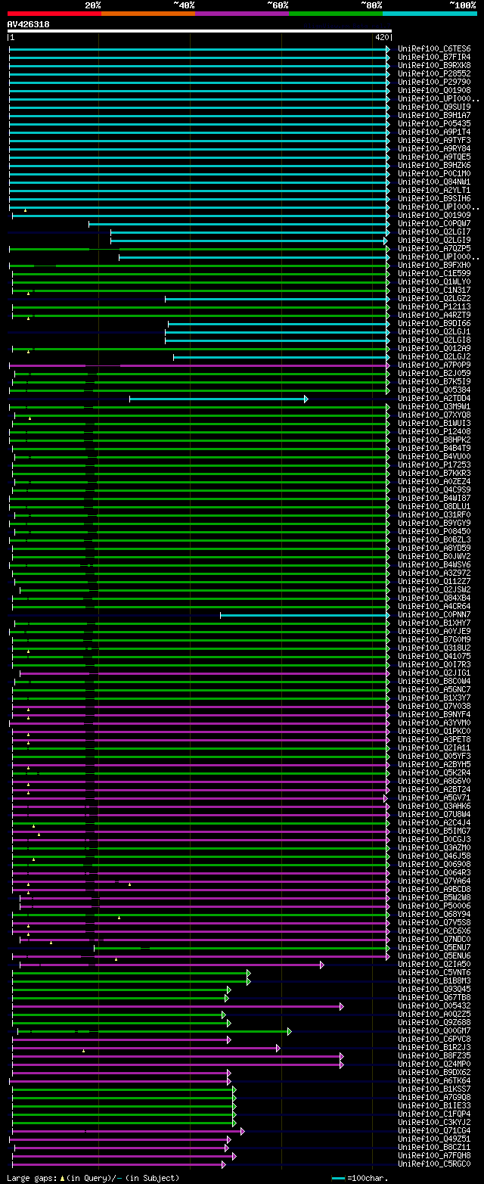Select the UniRef100_P12408 label
This screenshot has width=484, height=1184.
433,431
